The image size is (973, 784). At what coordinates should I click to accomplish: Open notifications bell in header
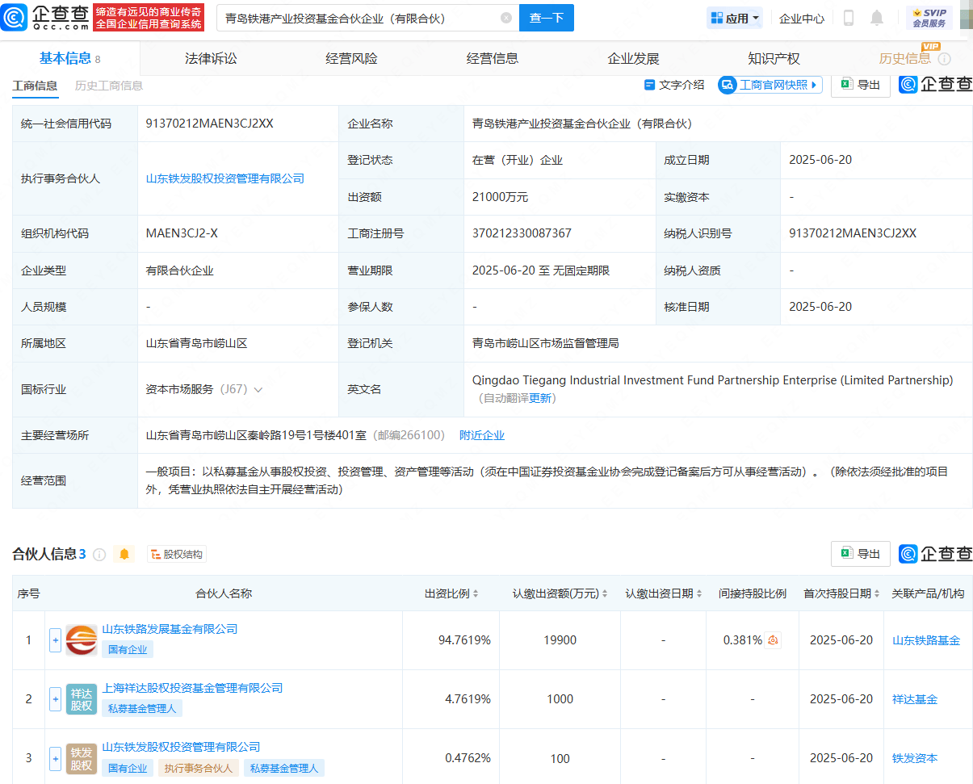tap(877, 18)
